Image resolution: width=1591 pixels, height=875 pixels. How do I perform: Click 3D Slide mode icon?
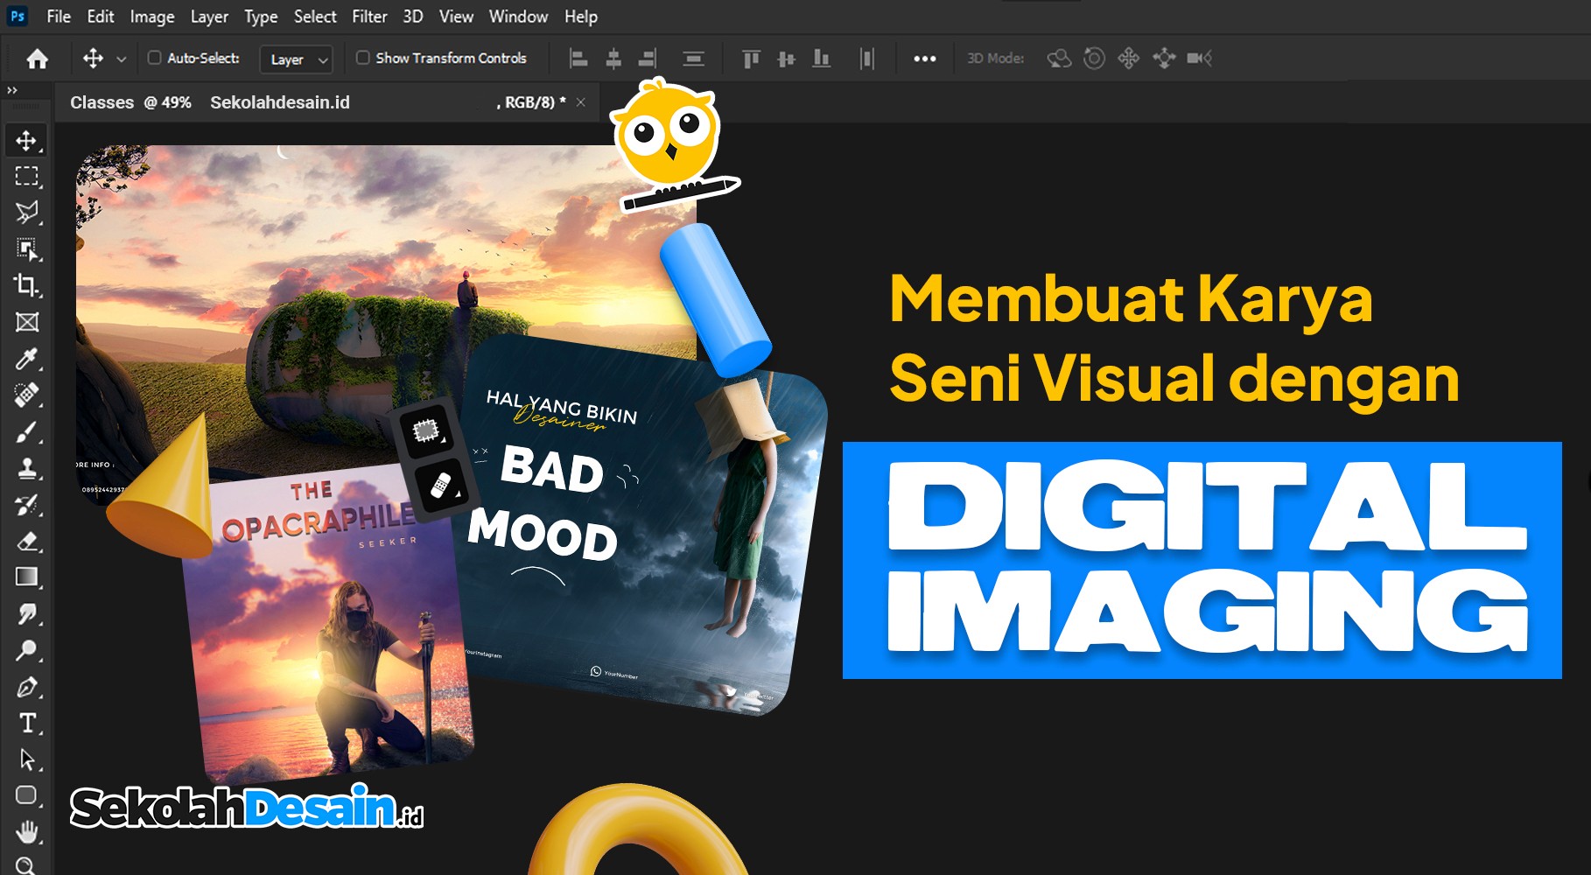pos(1164,59)
